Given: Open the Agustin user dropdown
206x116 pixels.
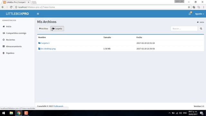Looking at the screenshot, I should (200, 14).
